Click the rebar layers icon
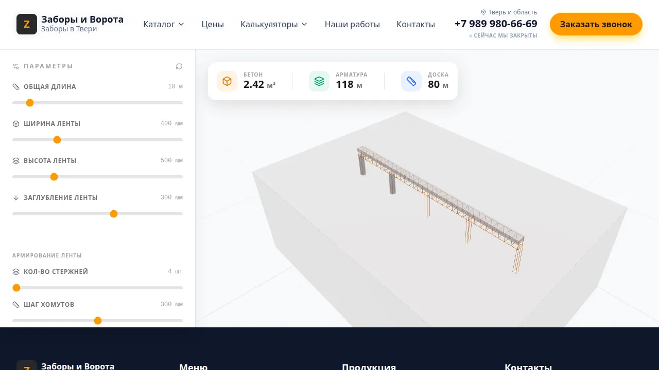The width and height of the screenshot is (659, 370). click(x=319, y=81)
